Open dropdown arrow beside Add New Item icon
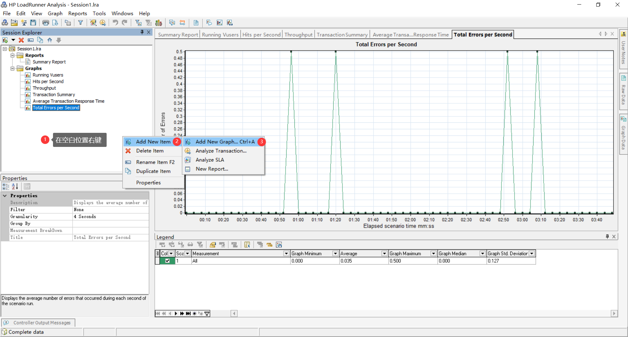Viewport: 628px width, 337px height. tap(13, 40)
